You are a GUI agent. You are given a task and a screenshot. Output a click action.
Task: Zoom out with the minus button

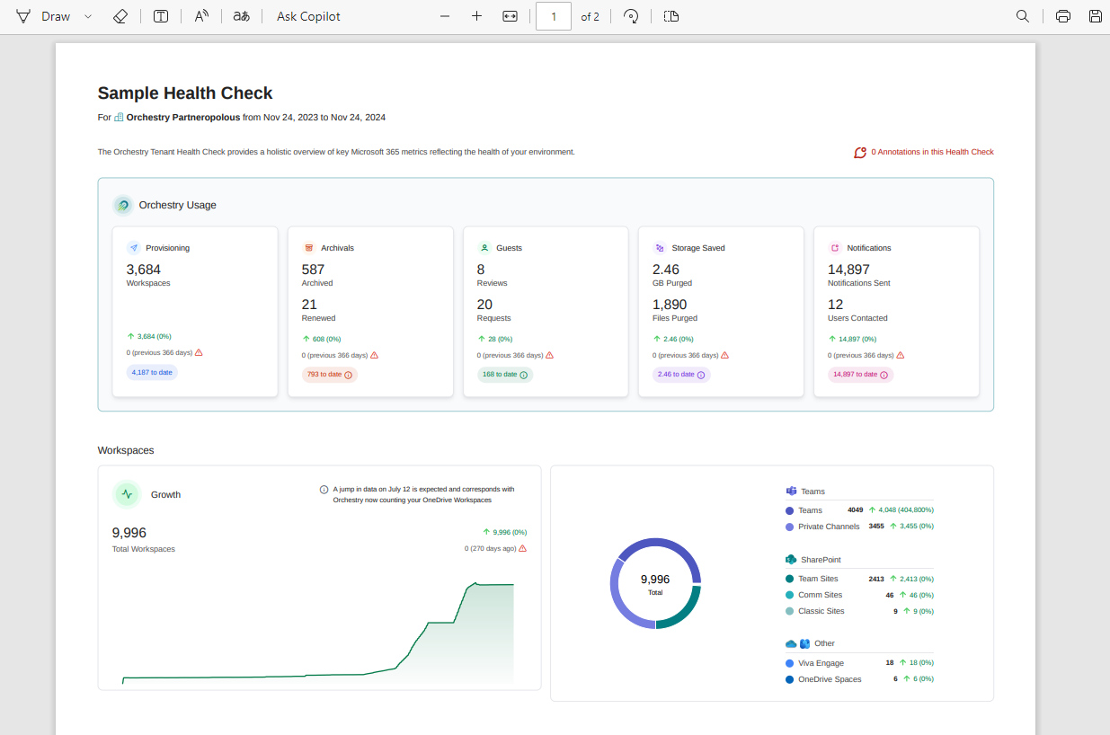[x=445, y=16]
